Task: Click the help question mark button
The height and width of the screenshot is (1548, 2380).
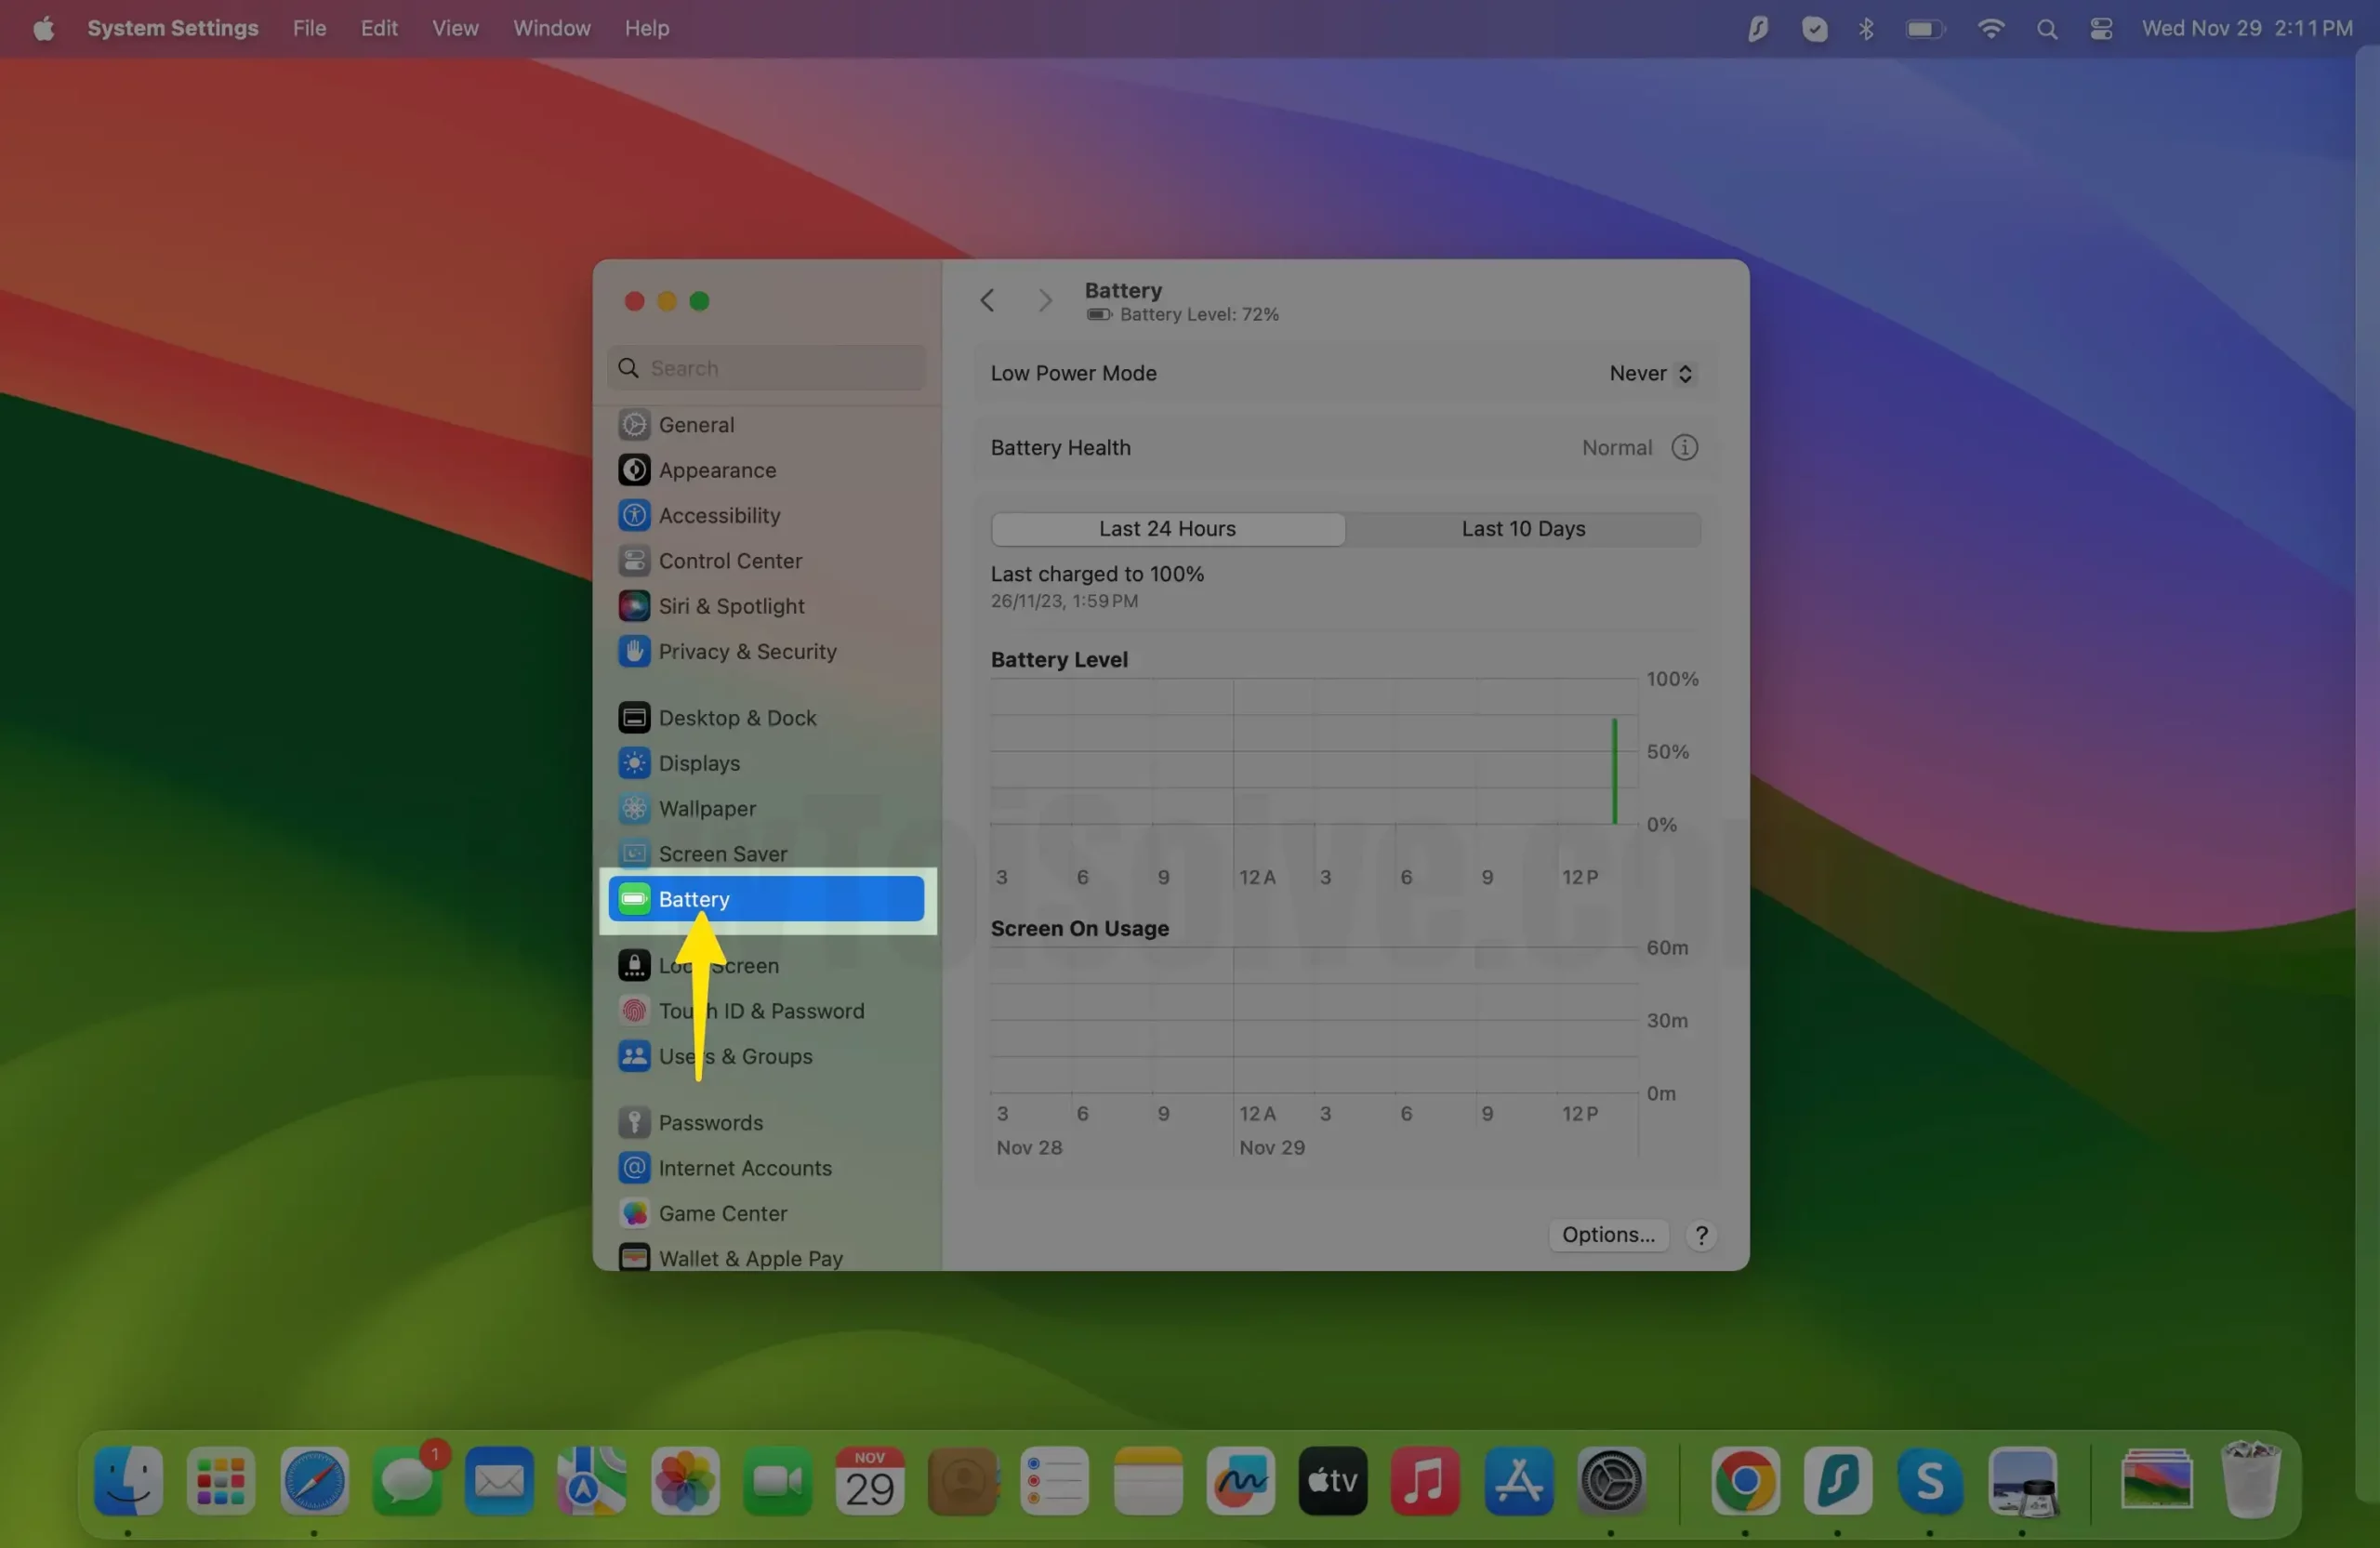Action: tap(1700, 1235)
